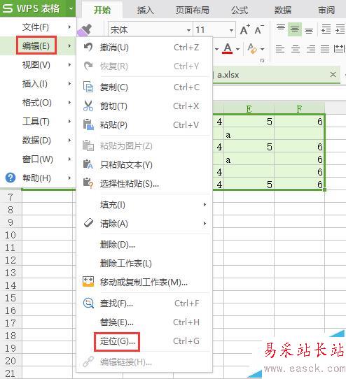
Task: Choose 复制(C) copy menu item
Action: (x=144, y=87)
